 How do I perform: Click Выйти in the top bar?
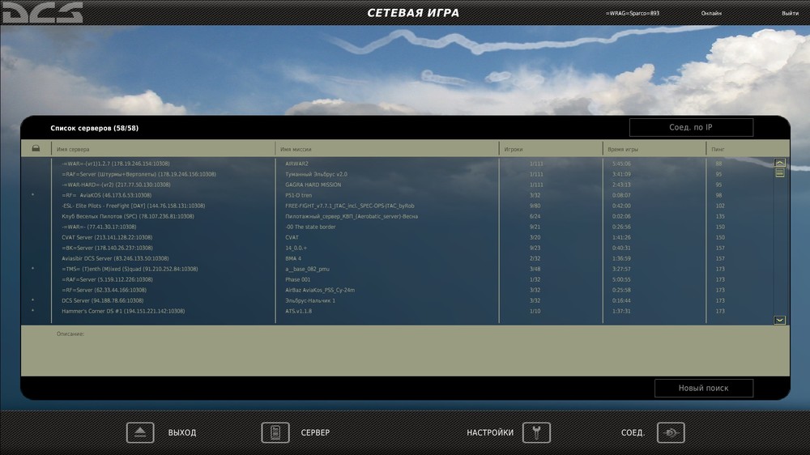(790, 14)
